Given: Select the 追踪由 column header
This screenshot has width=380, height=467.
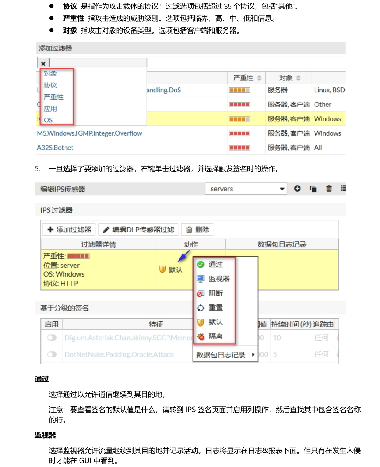Looking at the screenshot, I should point(323,324).
